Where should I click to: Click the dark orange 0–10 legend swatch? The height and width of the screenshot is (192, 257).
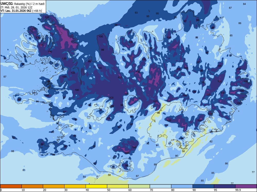coord(11,186)
